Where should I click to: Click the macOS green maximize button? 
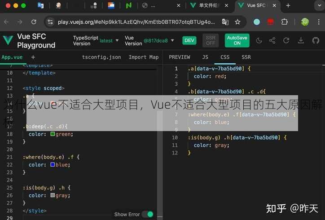tap(23, 5)
